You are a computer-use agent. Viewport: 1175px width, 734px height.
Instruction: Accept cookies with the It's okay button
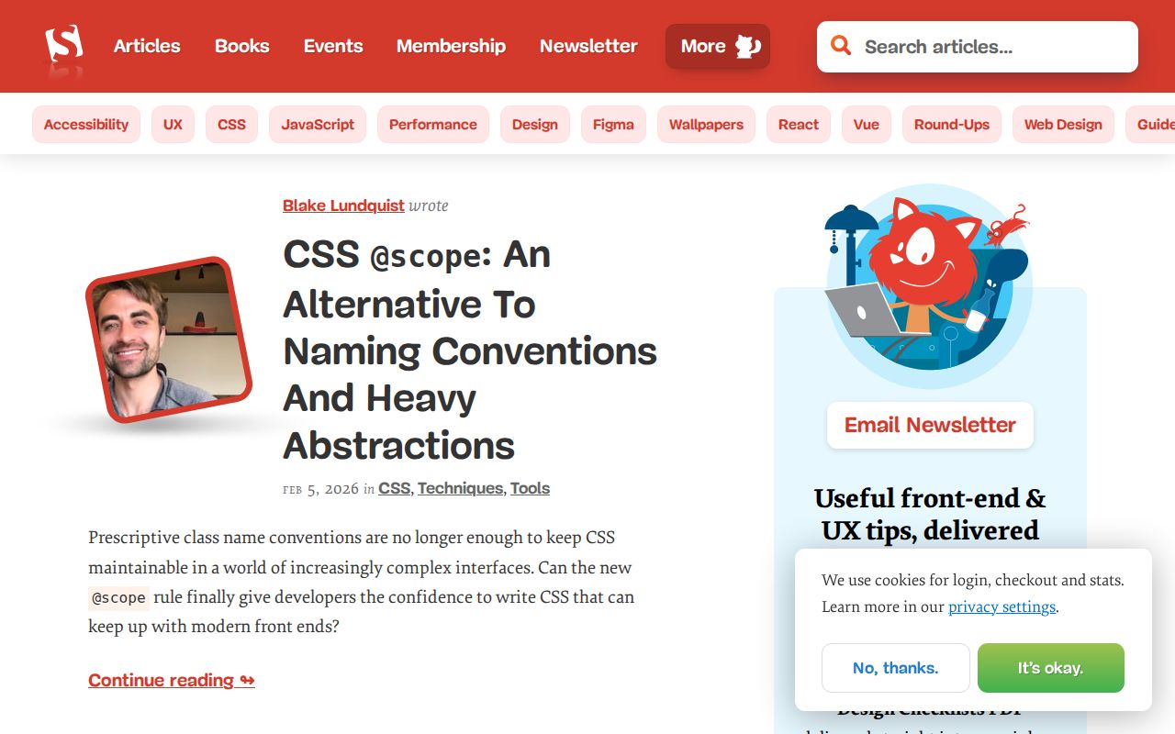[1050, 668]
